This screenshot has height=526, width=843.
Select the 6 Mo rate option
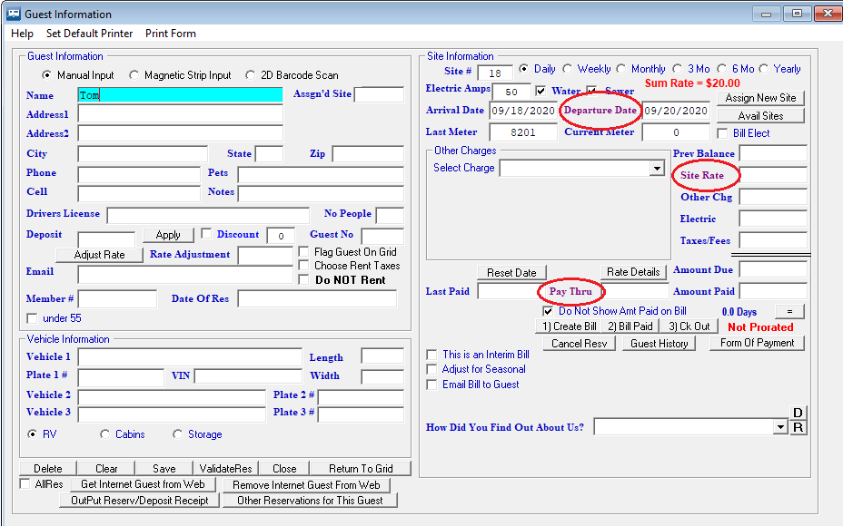(x=722, y=69)
